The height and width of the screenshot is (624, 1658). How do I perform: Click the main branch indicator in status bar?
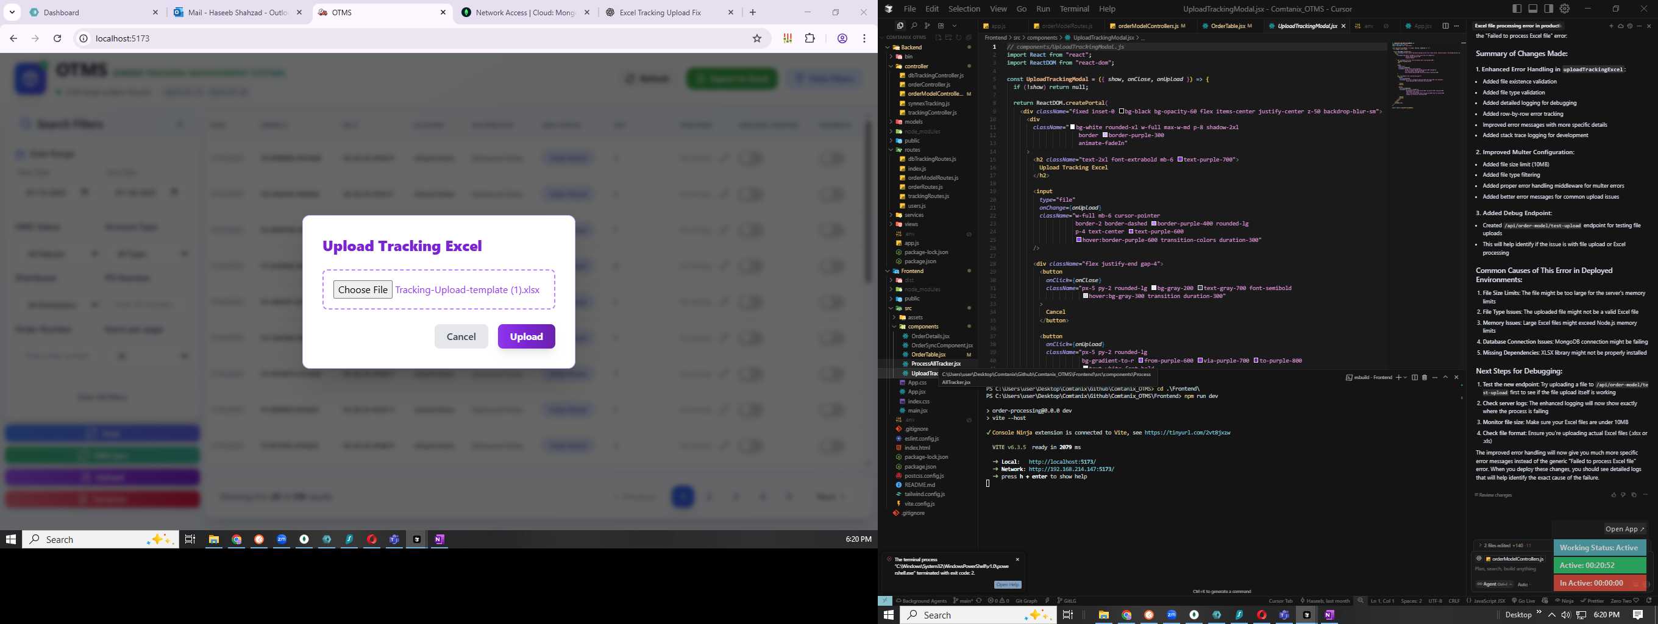click(x=963, y=601)
